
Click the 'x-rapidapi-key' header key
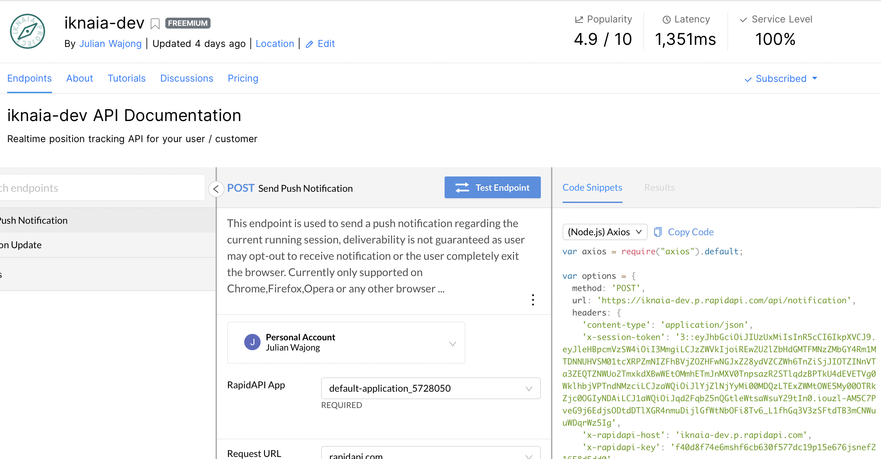[622, 447]
